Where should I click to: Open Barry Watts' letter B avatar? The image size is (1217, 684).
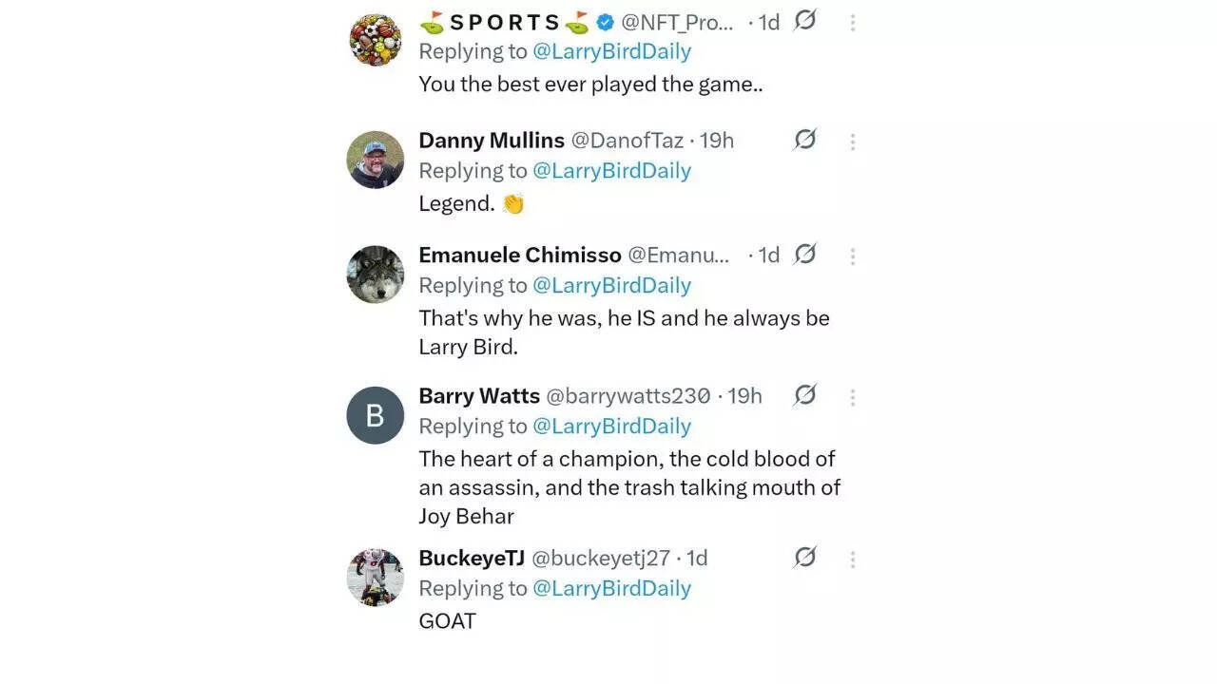[376, 415]
